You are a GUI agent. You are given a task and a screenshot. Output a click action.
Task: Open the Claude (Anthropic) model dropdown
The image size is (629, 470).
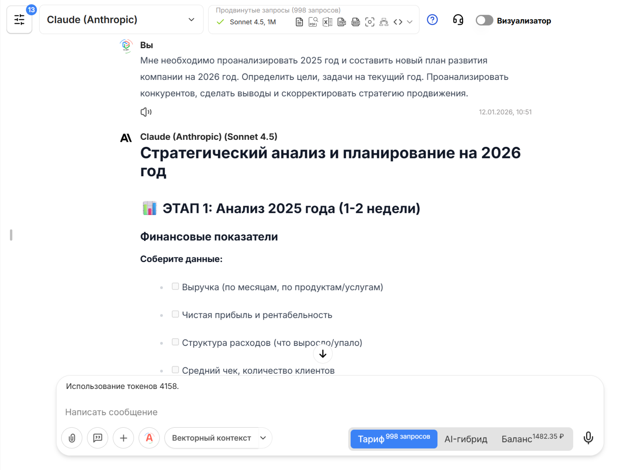[x=121, y=19]
